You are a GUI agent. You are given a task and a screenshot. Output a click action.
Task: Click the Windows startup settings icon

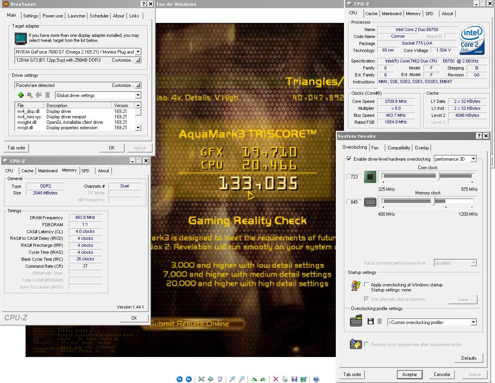(355, 286)
